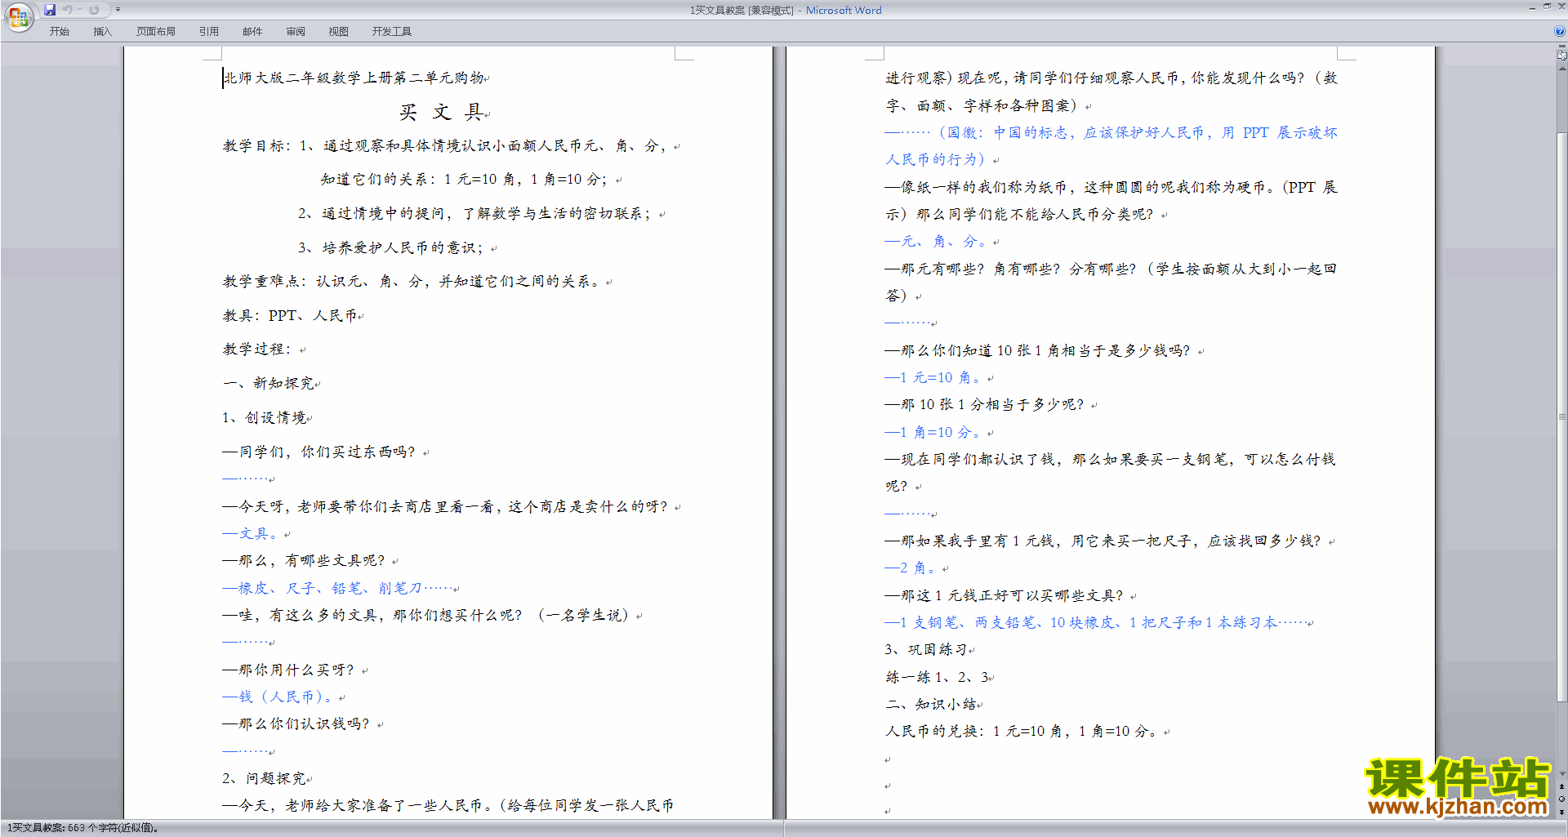
Task: Click the heading 2、问题探究
Action: pyautogui.click(x=264, y=778)
